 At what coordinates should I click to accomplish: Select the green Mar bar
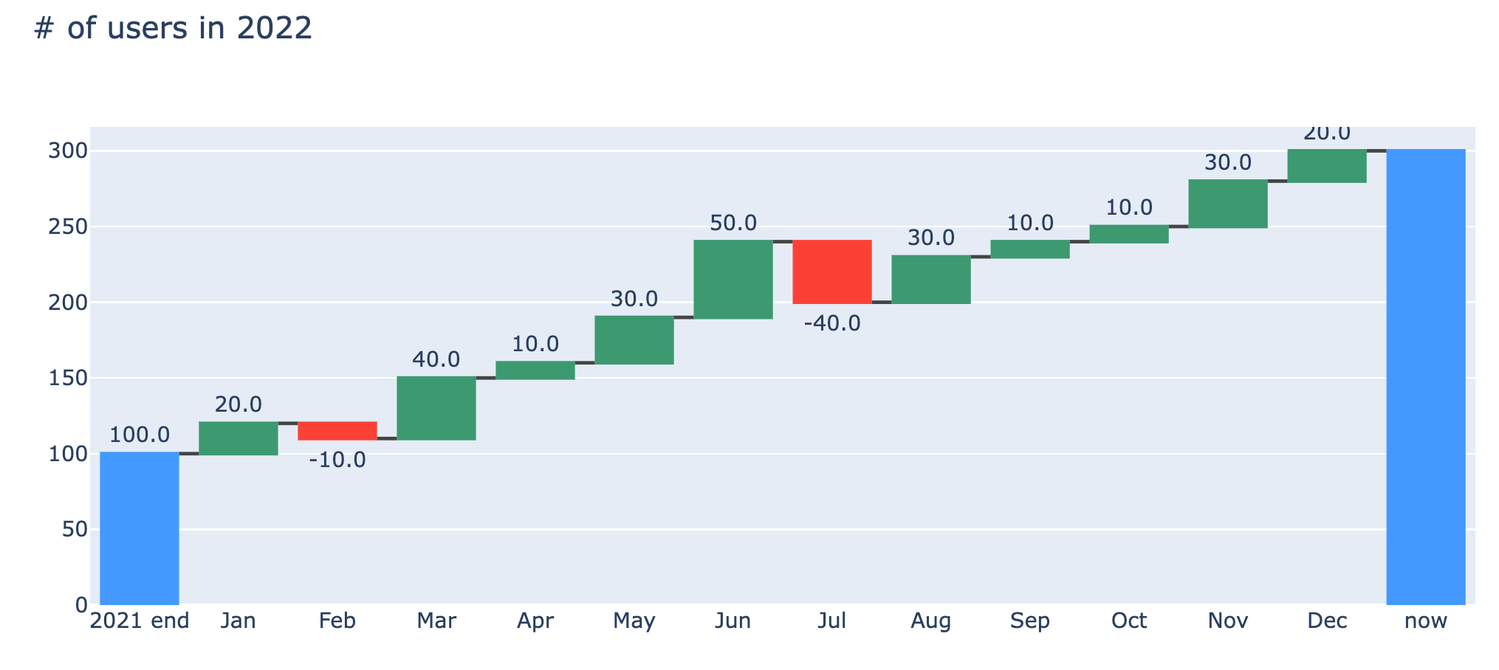436,408
